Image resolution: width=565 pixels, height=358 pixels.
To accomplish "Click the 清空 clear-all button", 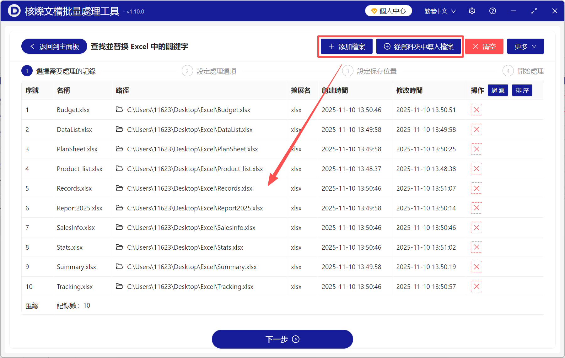I will click(x=484, y=46).
